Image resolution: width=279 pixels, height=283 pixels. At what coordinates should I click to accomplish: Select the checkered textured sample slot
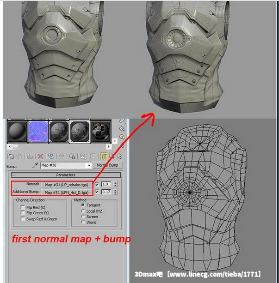pos(100,131)
